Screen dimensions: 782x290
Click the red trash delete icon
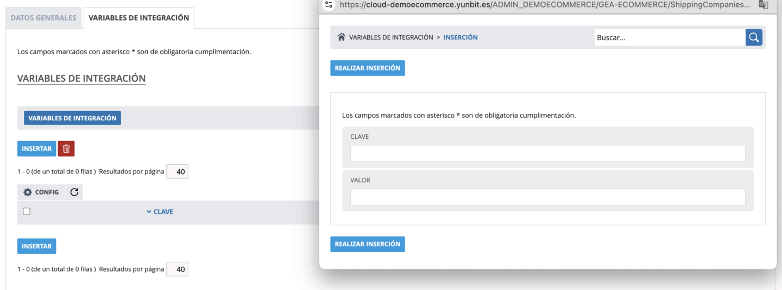point(66,149)
